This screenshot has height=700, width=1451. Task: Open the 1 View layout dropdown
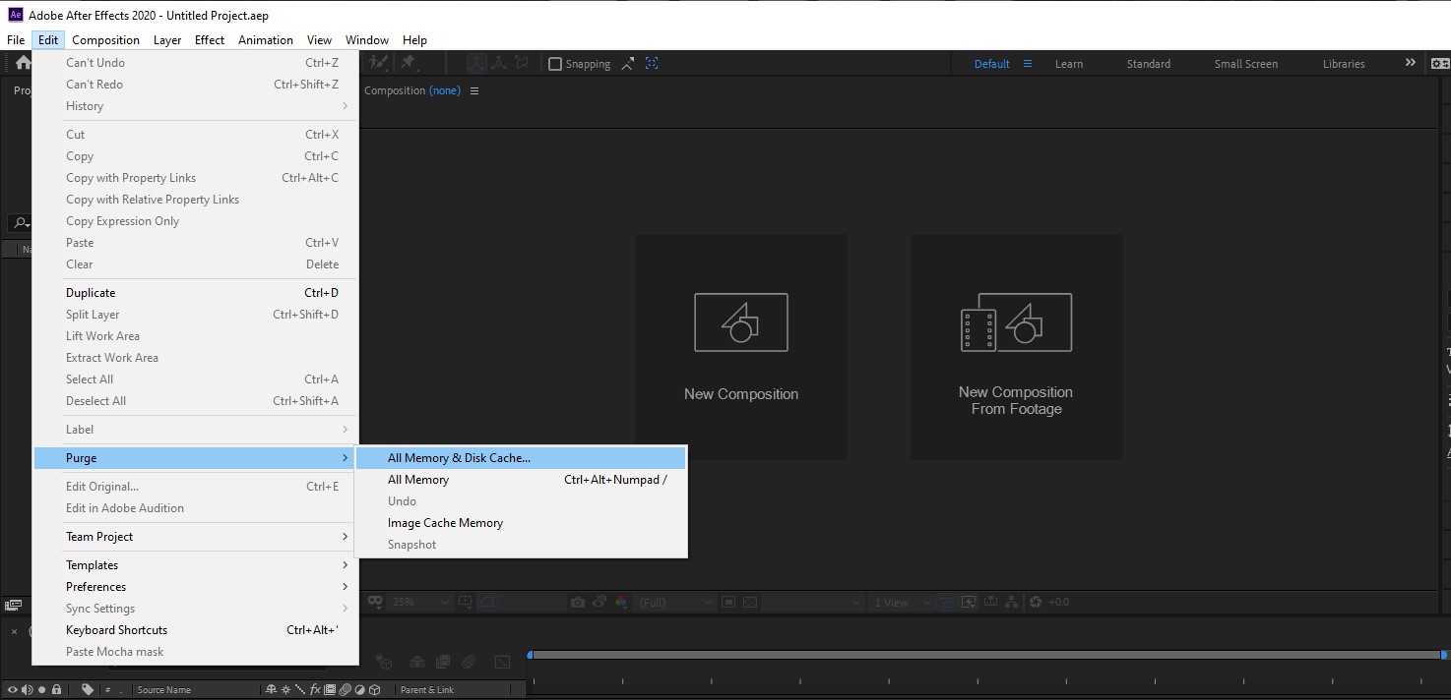(x=903, y=602)
